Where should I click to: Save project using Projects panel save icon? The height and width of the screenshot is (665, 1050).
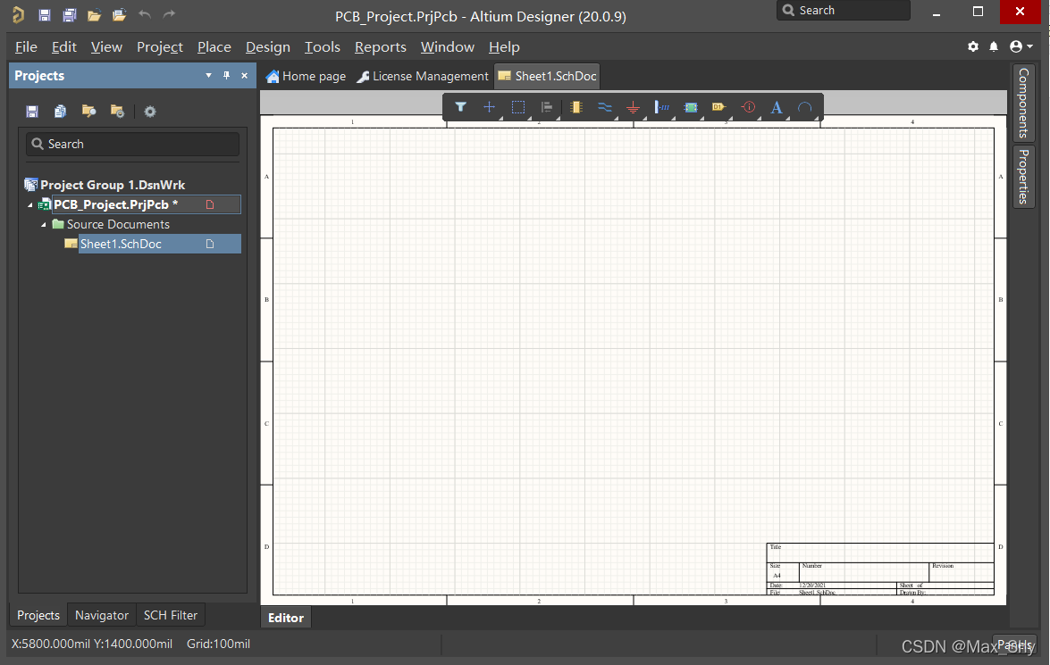32,111
